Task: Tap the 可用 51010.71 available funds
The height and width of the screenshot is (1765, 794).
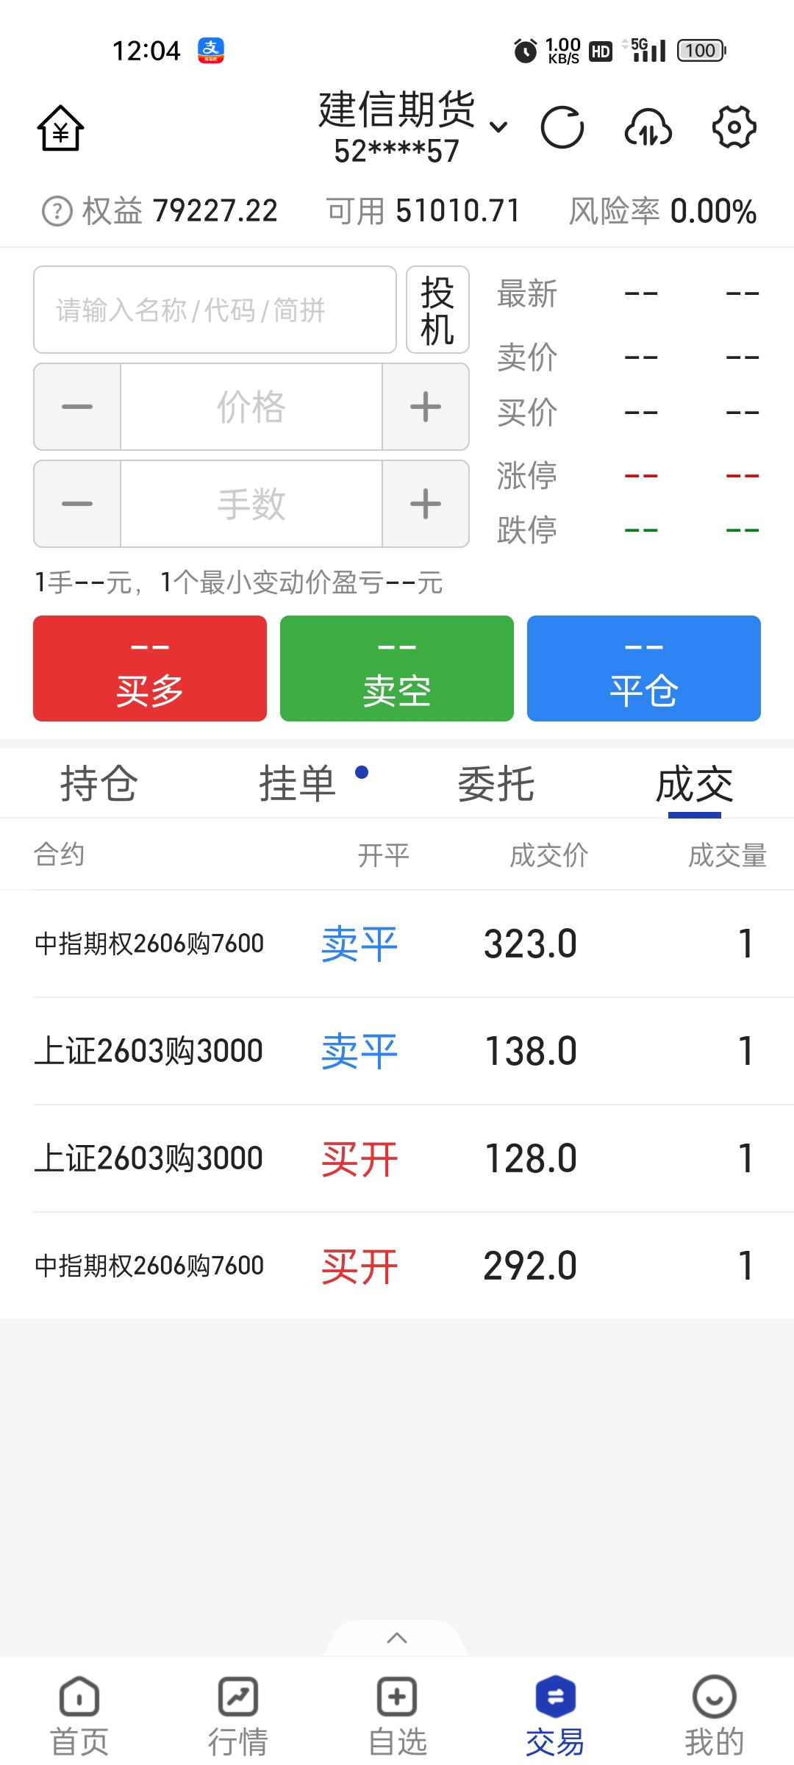Action: tap(423, 211)
